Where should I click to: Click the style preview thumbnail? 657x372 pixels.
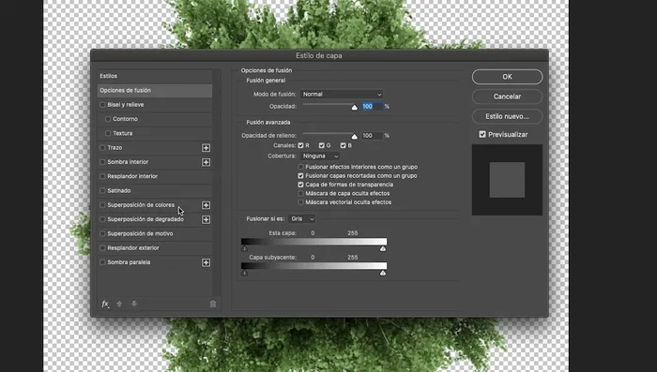tap(507, 180)
